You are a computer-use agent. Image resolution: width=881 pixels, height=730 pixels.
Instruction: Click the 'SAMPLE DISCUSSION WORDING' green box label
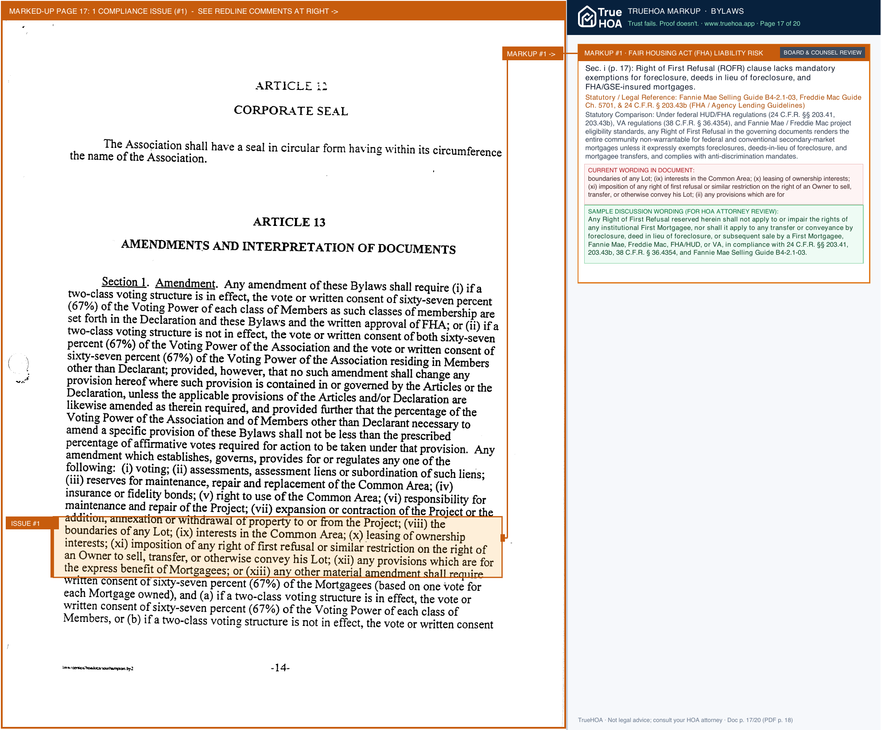coord(683,211)
